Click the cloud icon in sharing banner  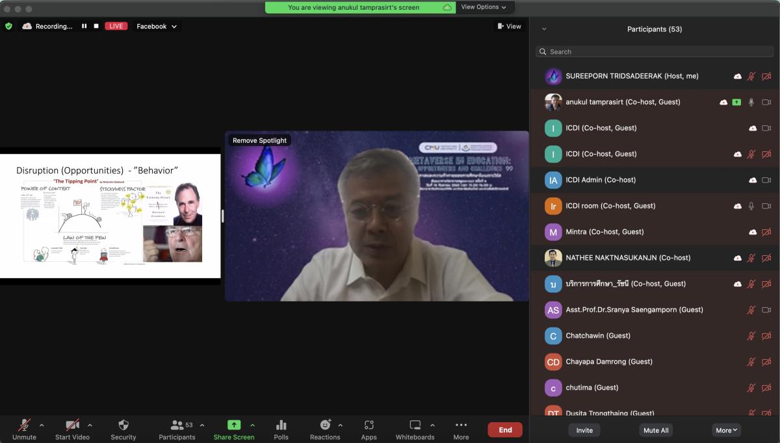[447, 7]
